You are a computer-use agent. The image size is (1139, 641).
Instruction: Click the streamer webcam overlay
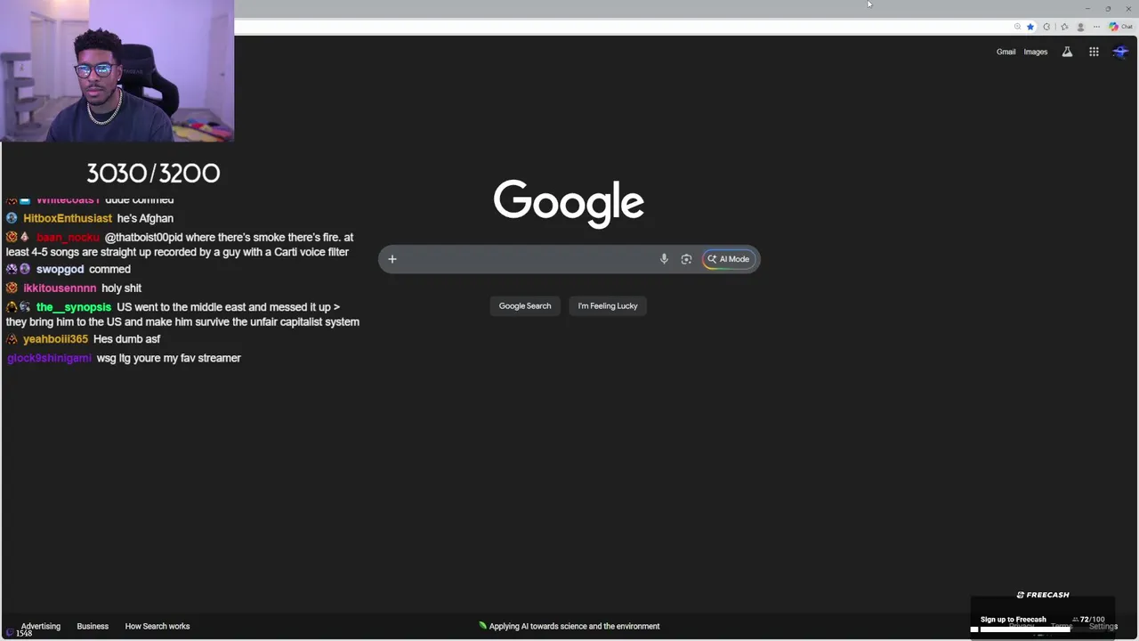click(x=117, y=71)
